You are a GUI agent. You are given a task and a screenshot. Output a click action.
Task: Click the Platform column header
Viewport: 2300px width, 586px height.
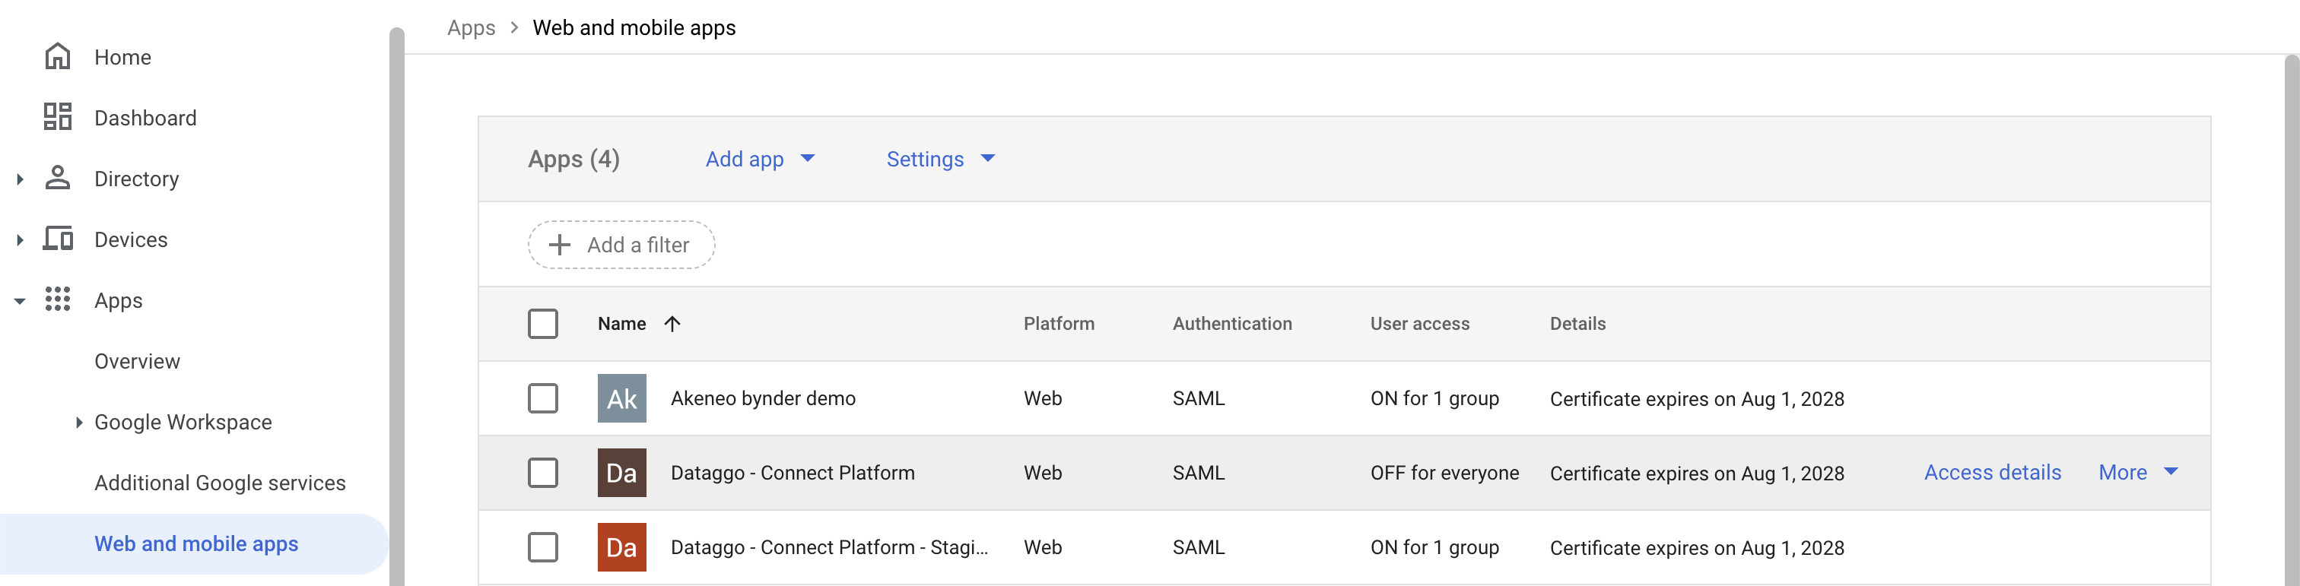click(x=1058, y=324)
